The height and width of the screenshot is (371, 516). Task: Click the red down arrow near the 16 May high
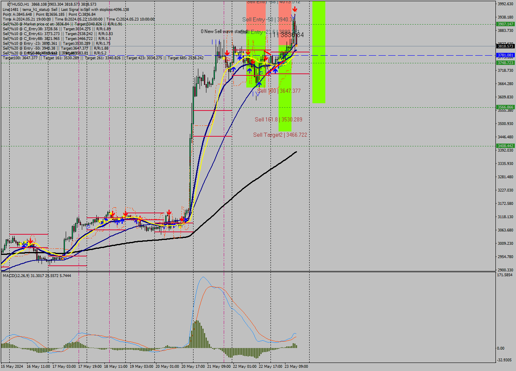tap(30, 240)
